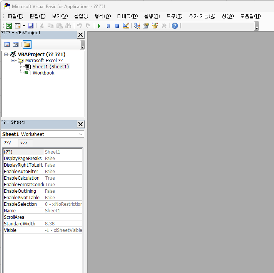Switch to Microsoft Excel view icon
The image size is (274, 273).
pyautogui.click(x=9, y=26)
